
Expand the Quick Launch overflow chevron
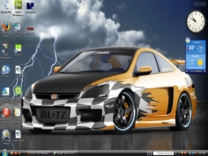(x=24, y=152)
